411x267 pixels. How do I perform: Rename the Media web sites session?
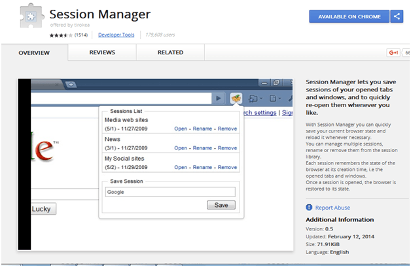point(202,129)
